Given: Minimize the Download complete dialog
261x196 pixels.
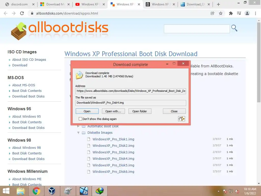Looking at the screenshot, I should point(167,64).
